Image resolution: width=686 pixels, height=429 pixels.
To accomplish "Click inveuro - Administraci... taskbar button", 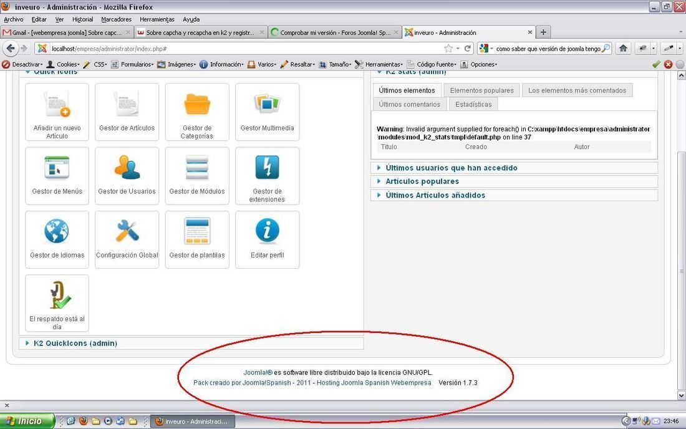I will click(193, 421).
